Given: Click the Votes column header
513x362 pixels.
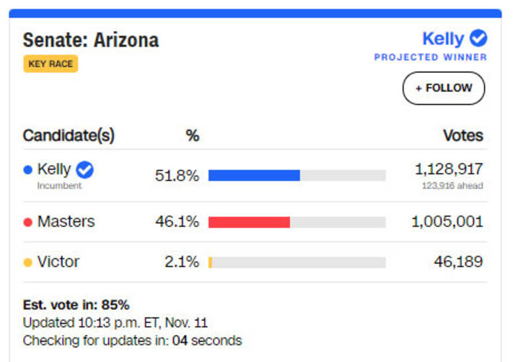Looking at the screenshot, I should point(463,136).
